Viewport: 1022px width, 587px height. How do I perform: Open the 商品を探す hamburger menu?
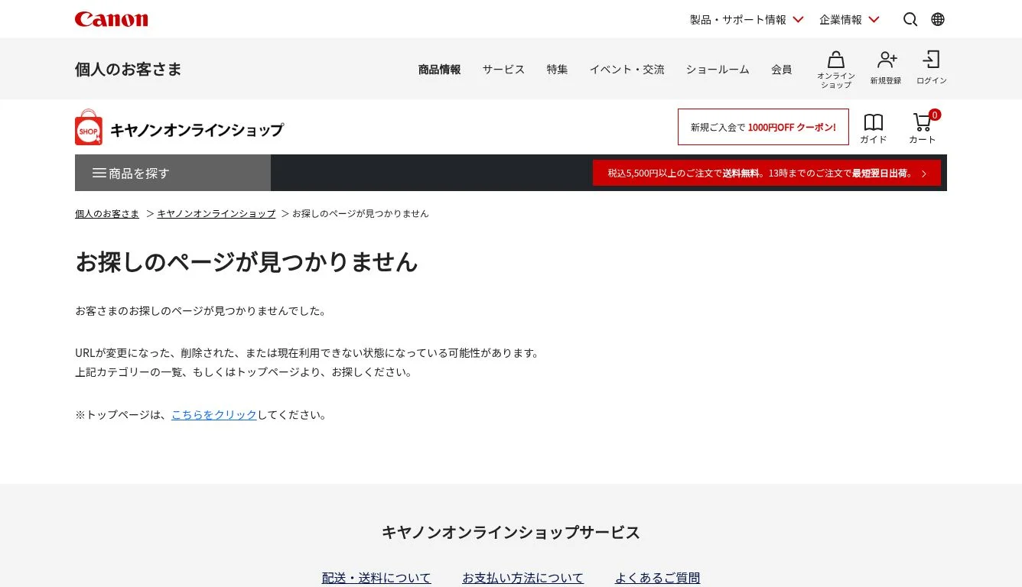coord(173,173)
